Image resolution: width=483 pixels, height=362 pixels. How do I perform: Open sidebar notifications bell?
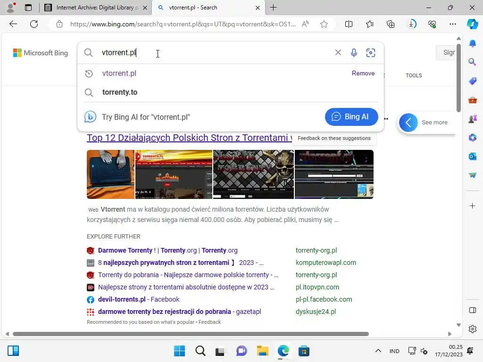(x=473, y=44)
